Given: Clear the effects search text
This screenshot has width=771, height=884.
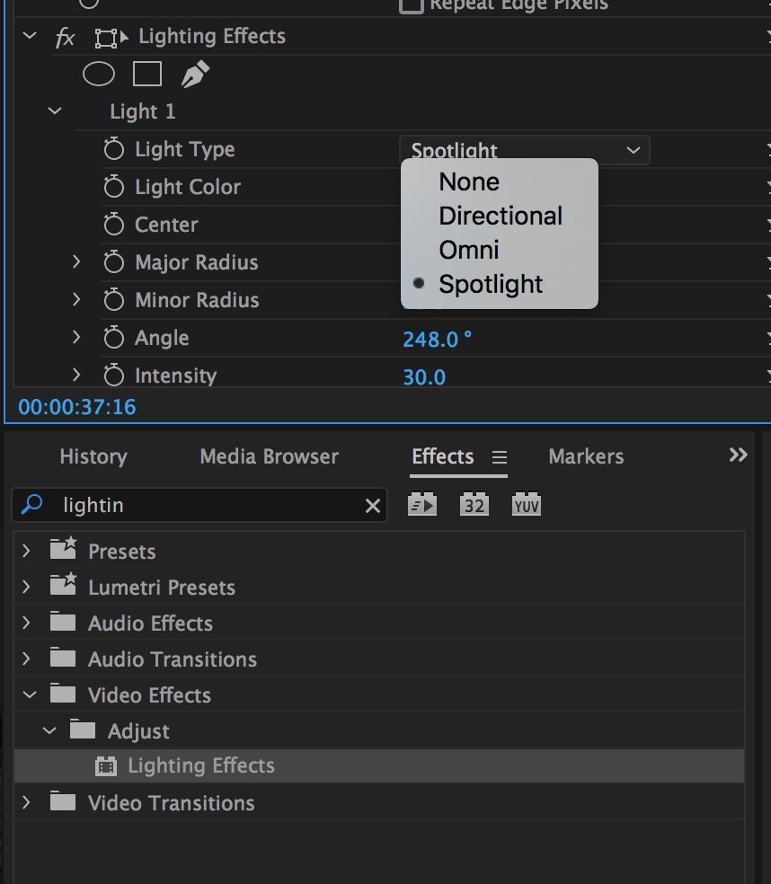Looking at the screenshot, I should click(372, 506).
